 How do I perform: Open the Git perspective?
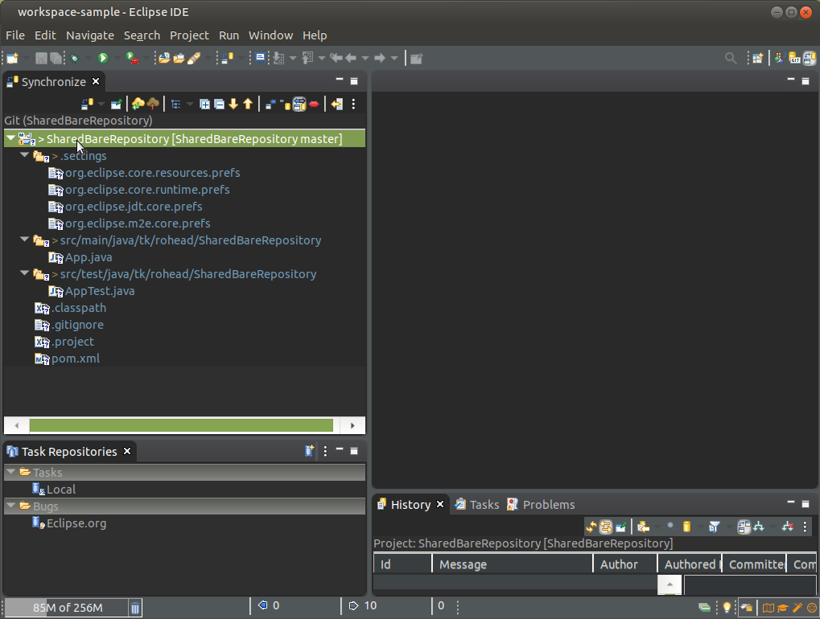click(795, 58)
